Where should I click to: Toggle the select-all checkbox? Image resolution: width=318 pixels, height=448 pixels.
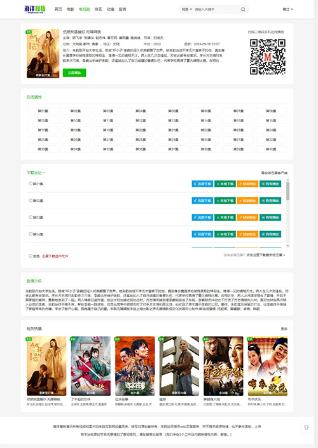pos(31,256)
